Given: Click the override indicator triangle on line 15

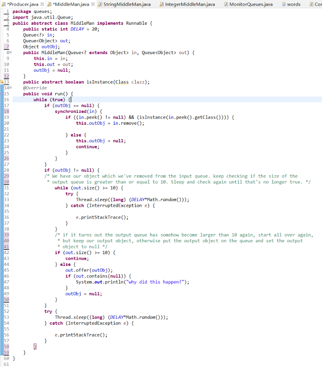Looking at the screenshot, I should pos(2,94).
